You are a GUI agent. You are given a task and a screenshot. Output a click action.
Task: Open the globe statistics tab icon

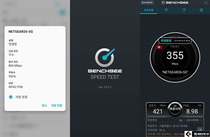(x=184, y=10)
